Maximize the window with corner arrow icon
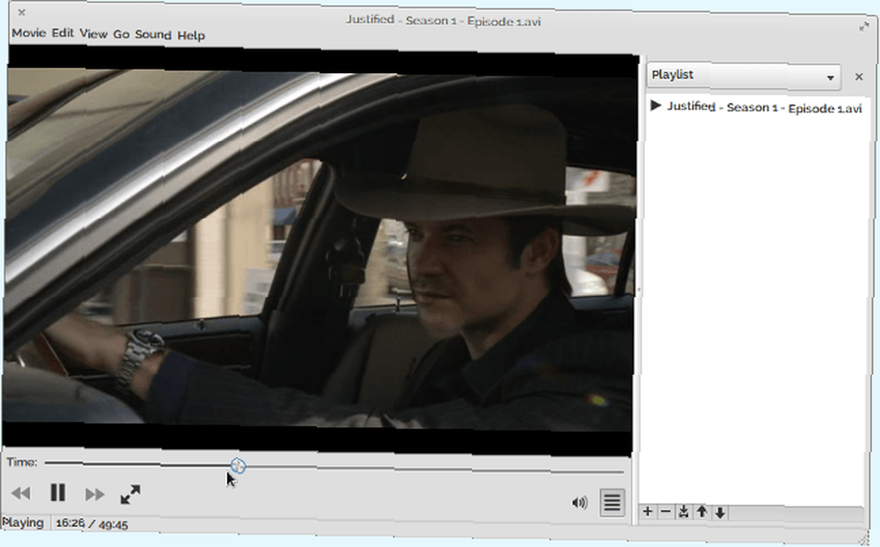The width and height of the screenshot is (880, 547). (864, 26)
